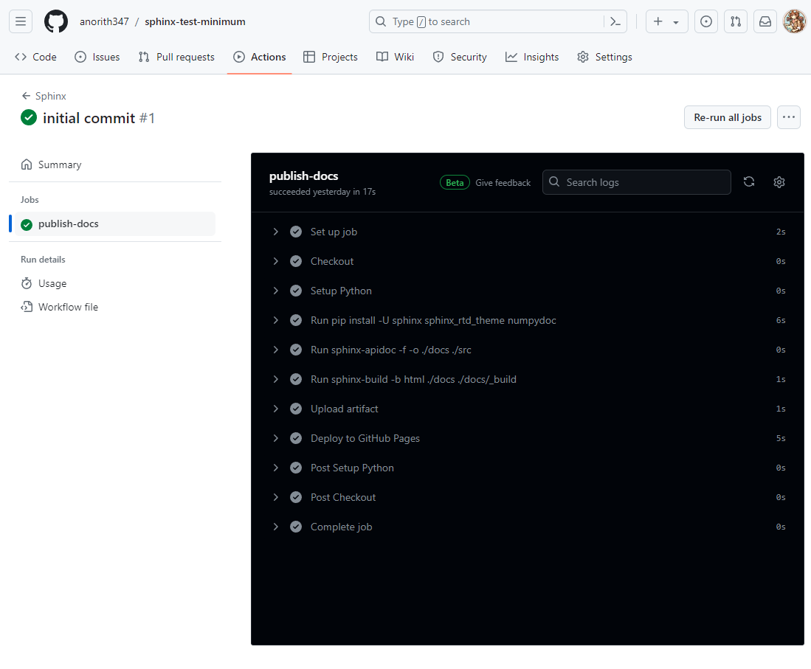
Task: Click the Usage clock icon in Run details
Action: [26, 283]
